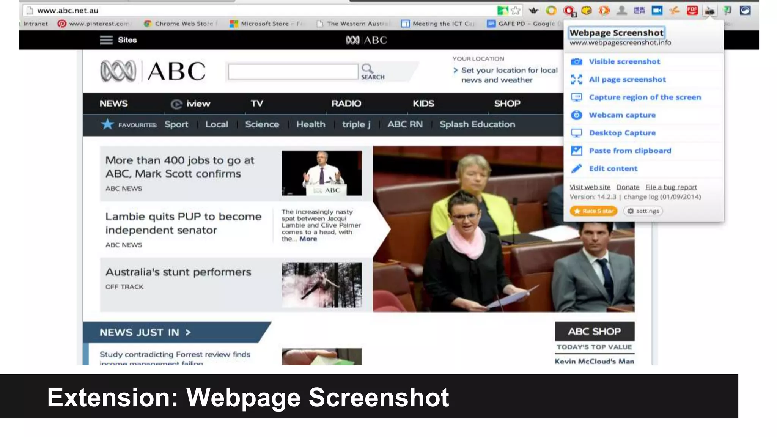Click the Paste from clipboard icon
This screenshot has width=777, height=437.
576,151
